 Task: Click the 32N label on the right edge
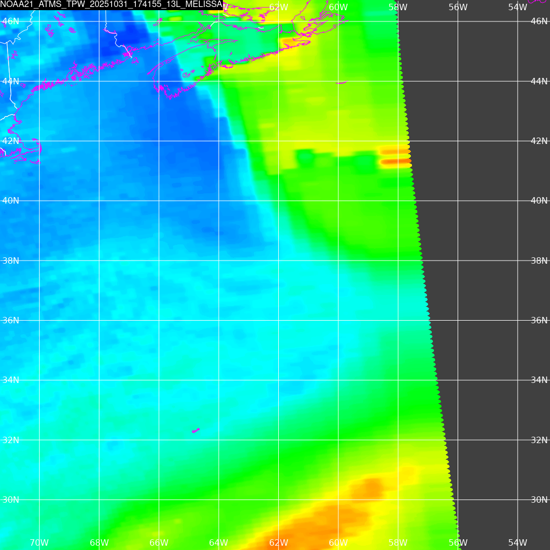click(539, 440)
